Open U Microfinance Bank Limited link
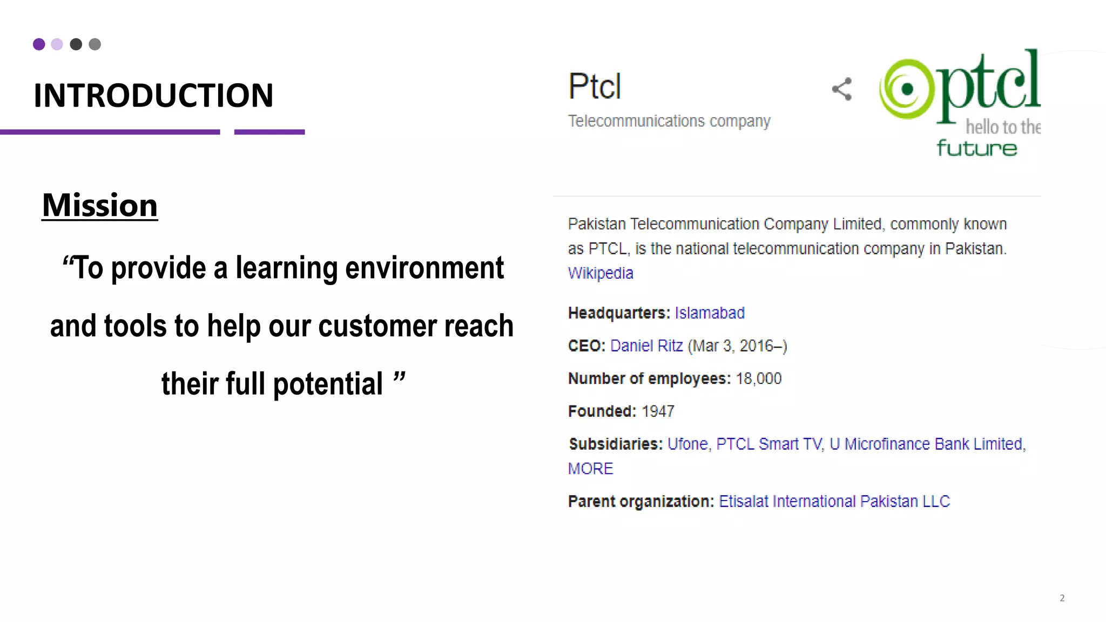 (926, 444)
